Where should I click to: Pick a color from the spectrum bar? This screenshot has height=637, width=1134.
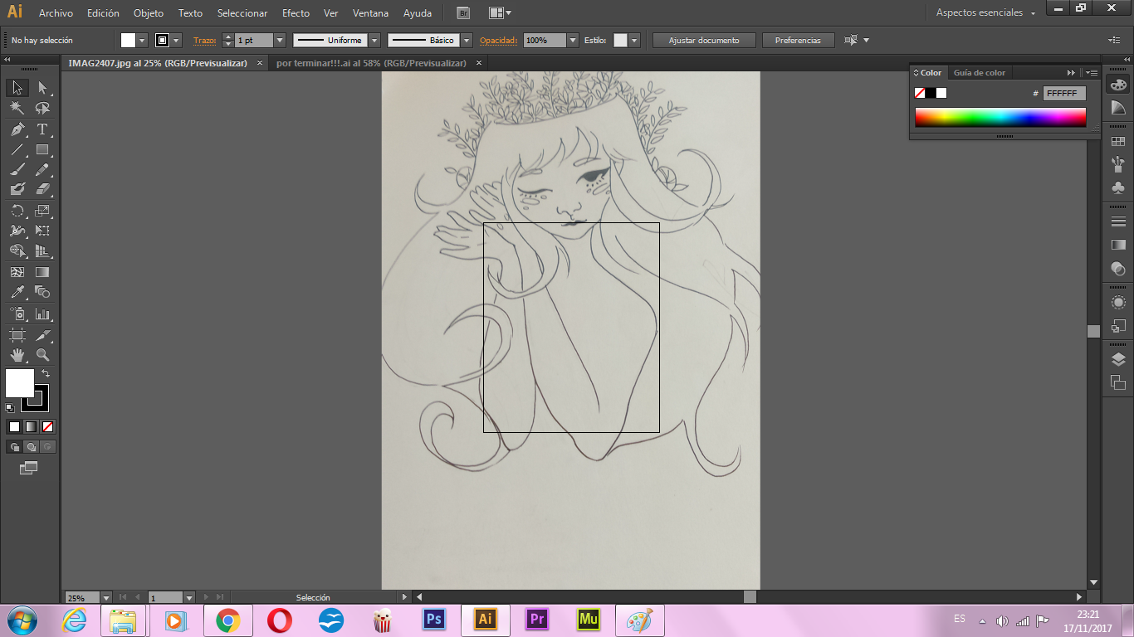pos(1000,117)
